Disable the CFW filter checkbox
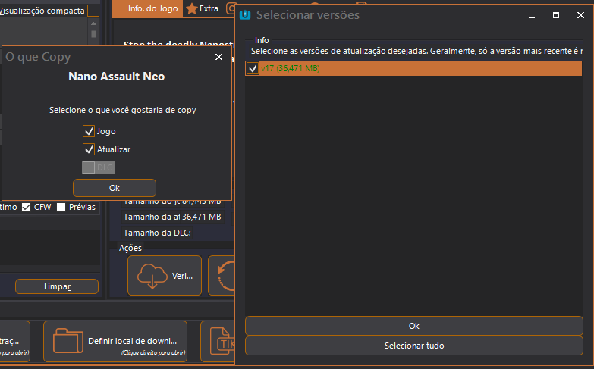Screen dimensions: 594x369 [27, 207]
